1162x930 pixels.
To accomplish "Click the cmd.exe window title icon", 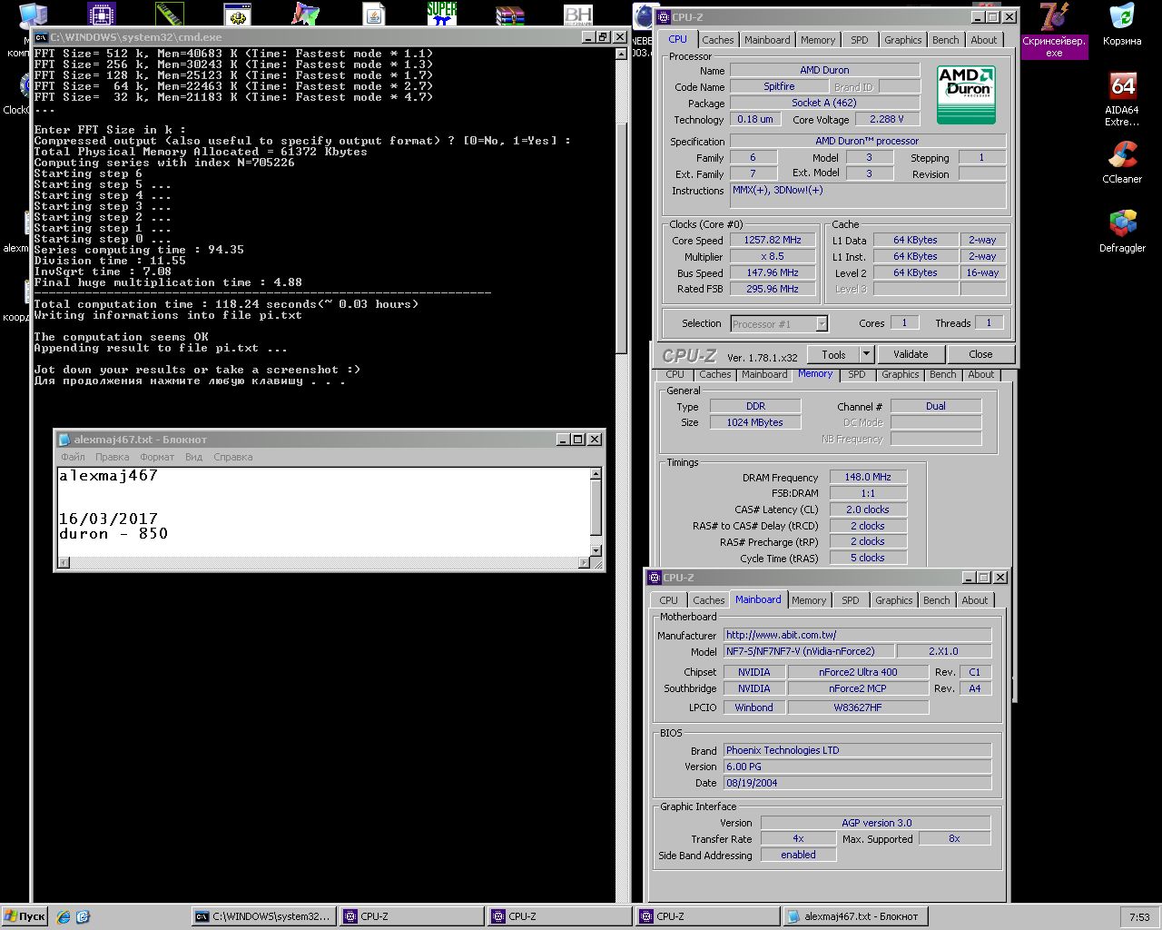I will [x=41, y=37].
